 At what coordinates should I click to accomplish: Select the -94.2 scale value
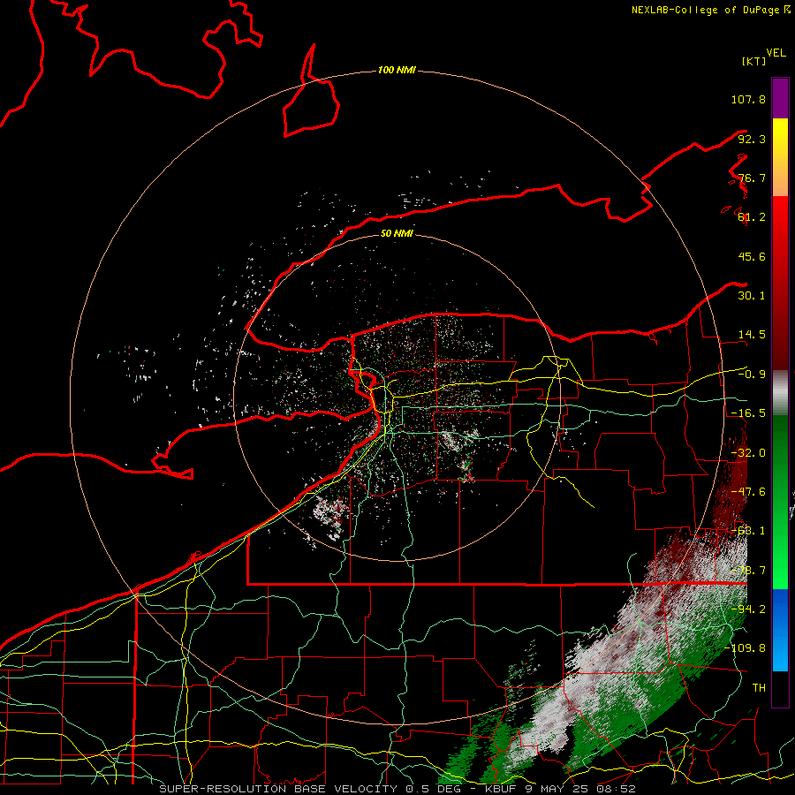pos(748,609)
